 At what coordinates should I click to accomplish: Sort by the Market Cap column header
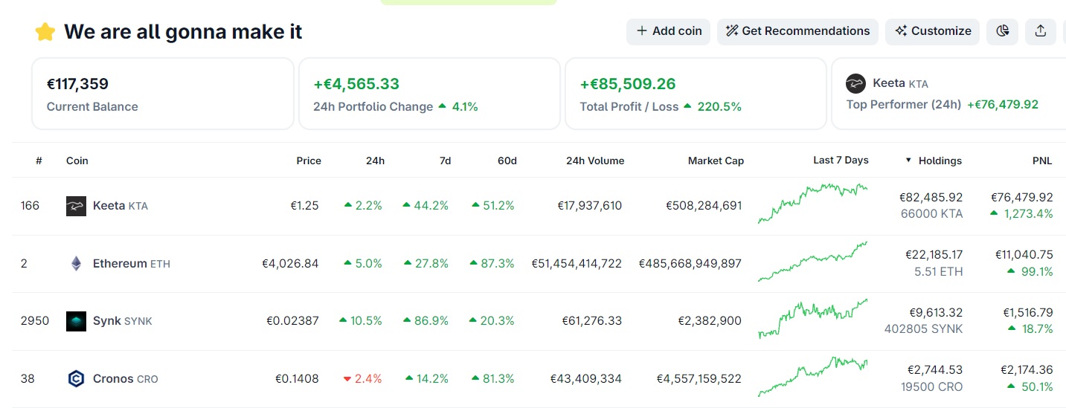coord(716,161)
